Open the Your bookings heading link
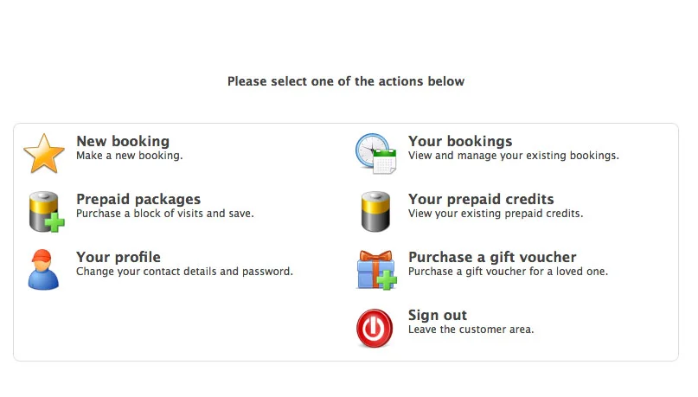 460,141
